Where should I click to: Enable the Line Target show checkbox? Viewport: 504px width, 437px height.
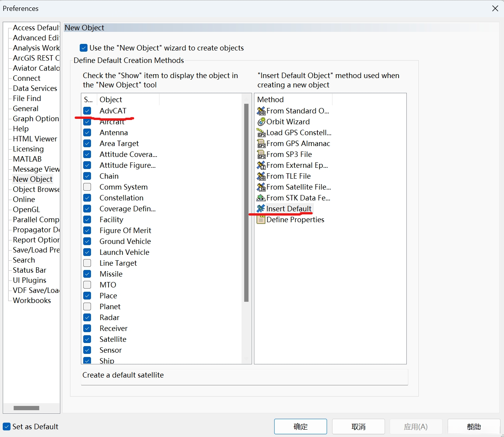click(87, 263)
